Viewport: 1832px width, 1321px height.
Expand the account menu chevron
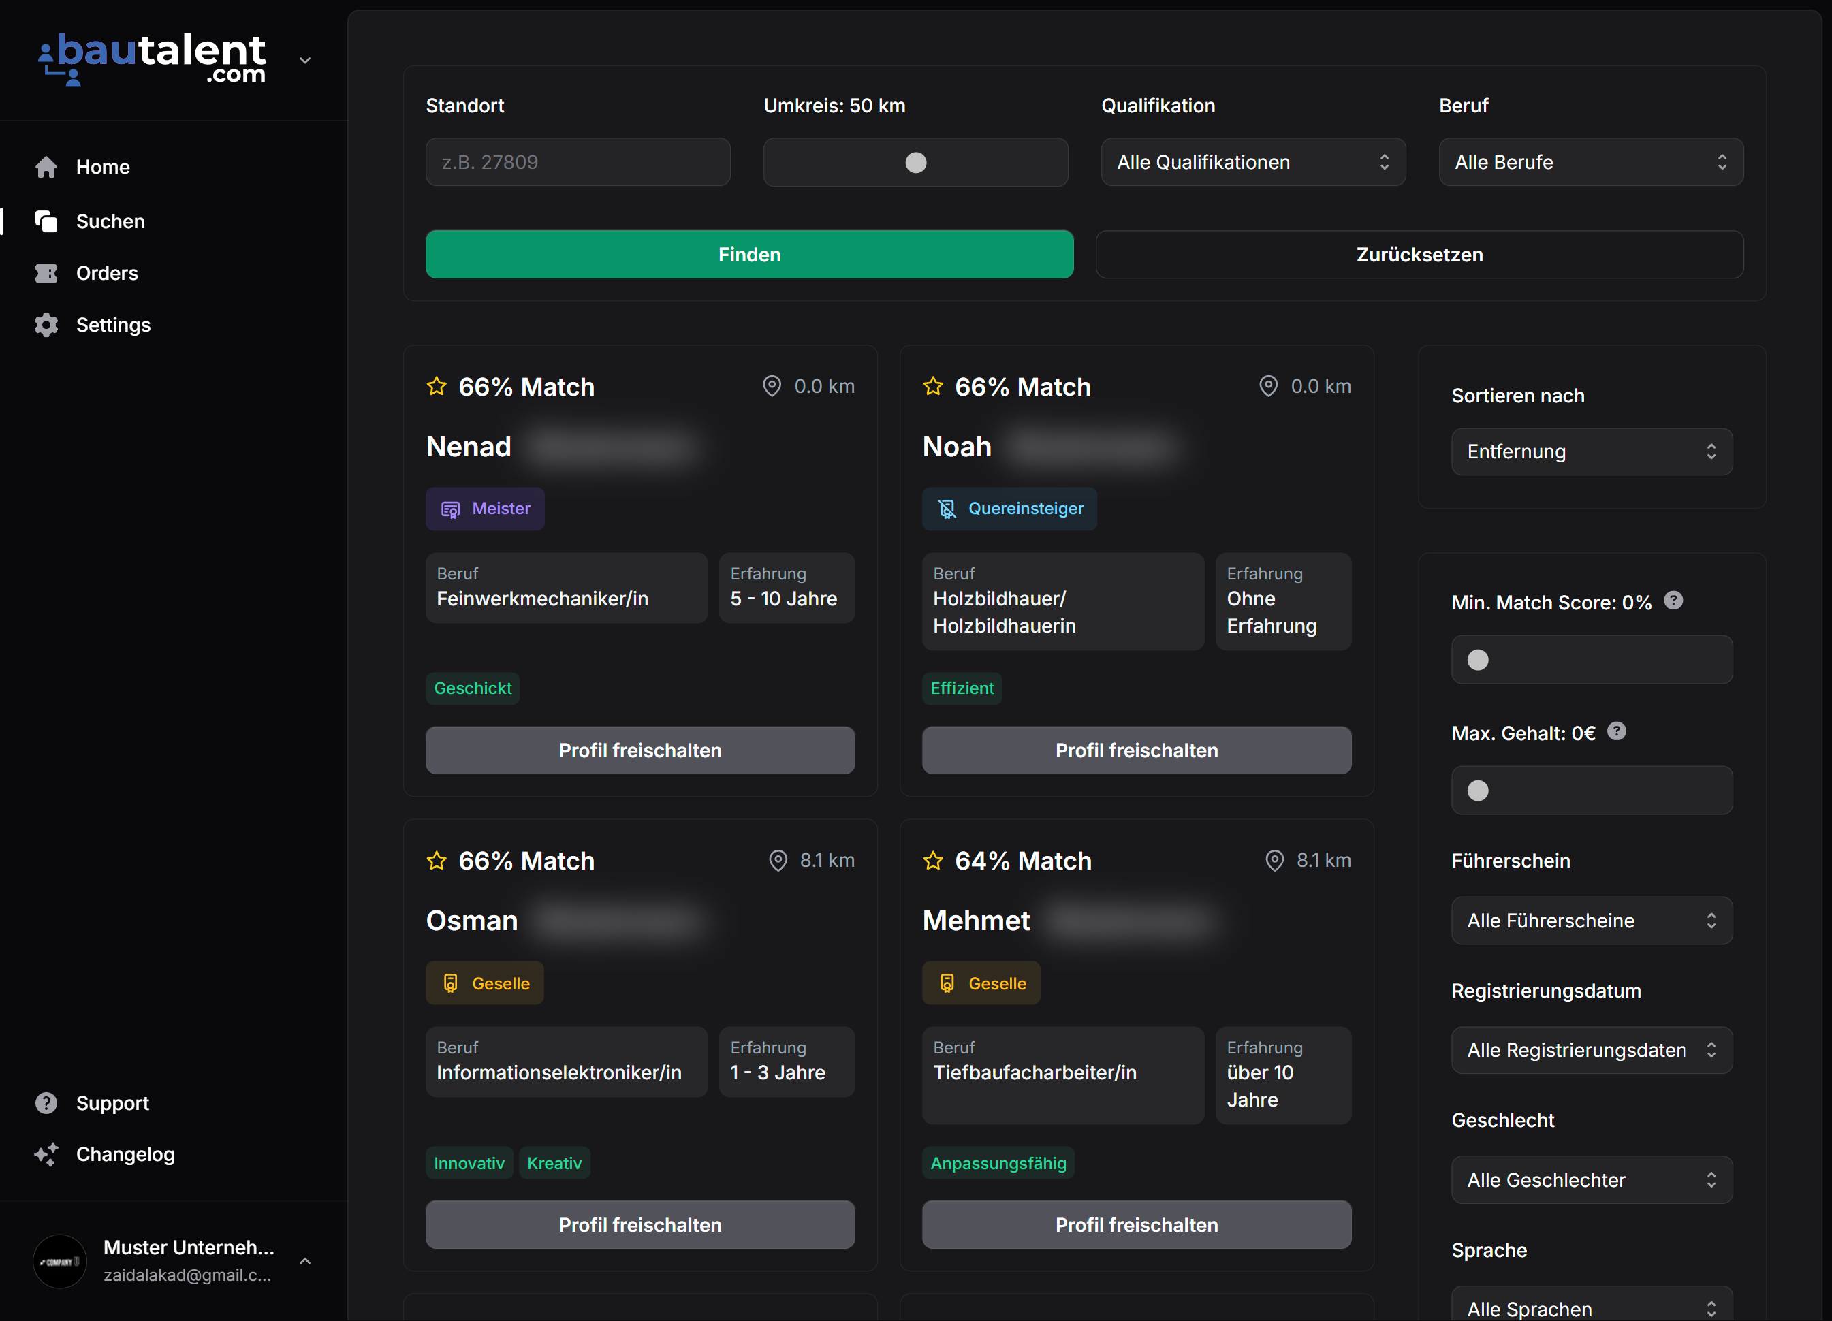[x=305, y=1260]
